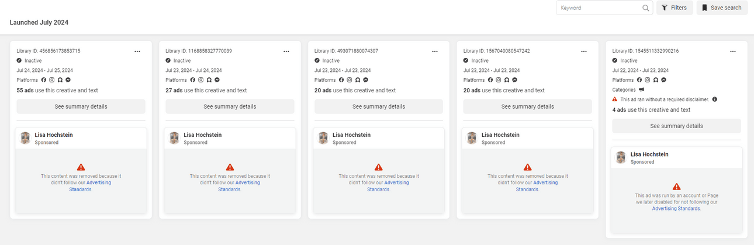This screenshot has height=245, width=754.
Task: Click the Instagram platform icon on the 27 ads card
Action: (201, 80)
